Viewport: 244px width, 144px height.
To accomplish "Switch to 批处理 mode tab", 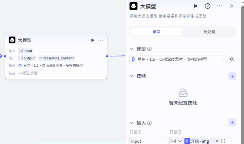I will coord(209,32).
